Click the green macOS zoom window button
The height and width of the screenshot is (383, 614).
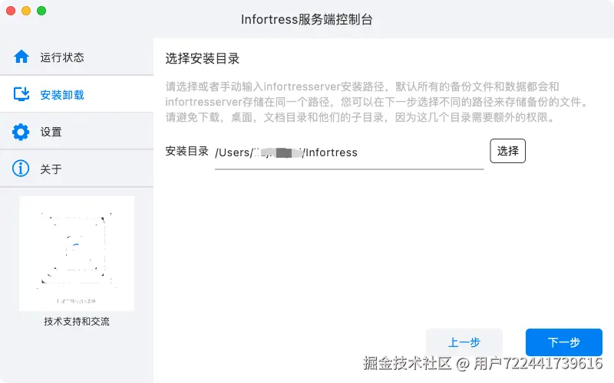point(41,11)
